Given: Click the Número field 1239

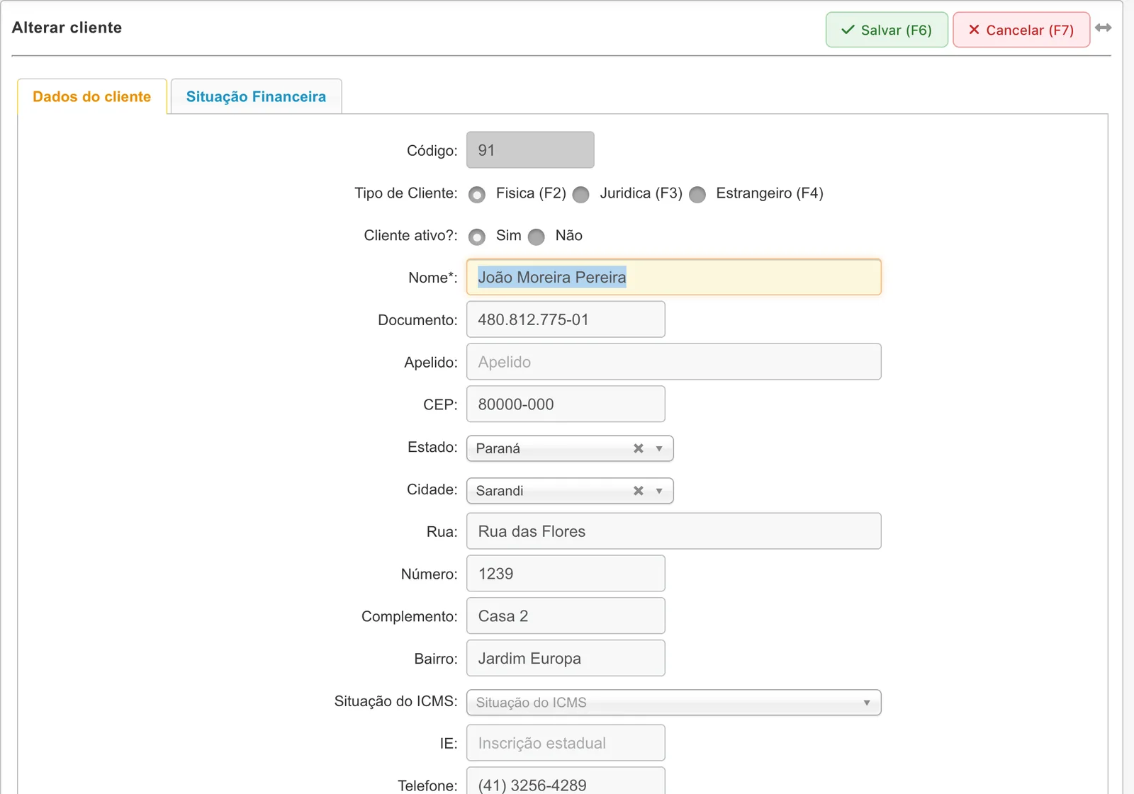Looking at the screenshot, I should 566,574.
